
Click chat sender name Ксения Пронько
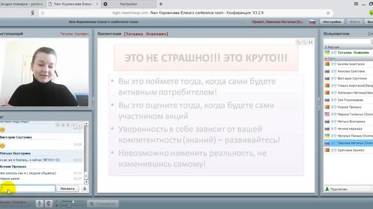pyautogui.click(x=13, y=167)
